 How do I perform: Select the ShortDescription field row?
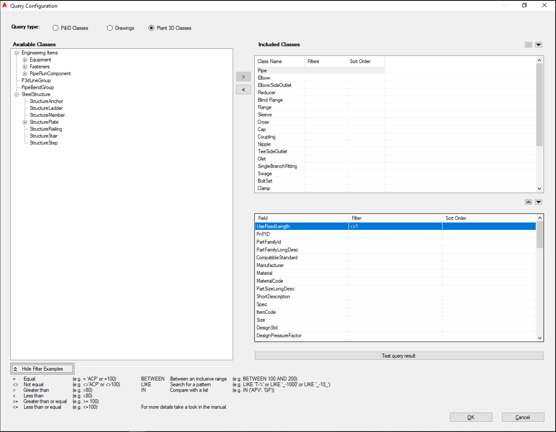(395, 297)
